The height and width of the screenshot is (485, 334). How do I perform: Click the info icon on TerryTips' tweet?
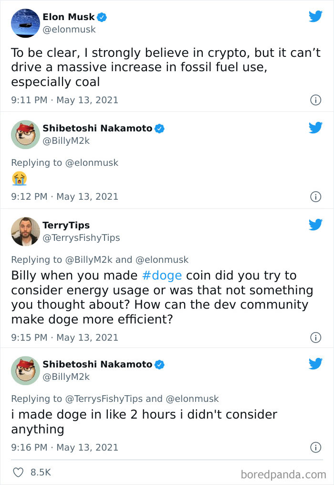point(316,337)
